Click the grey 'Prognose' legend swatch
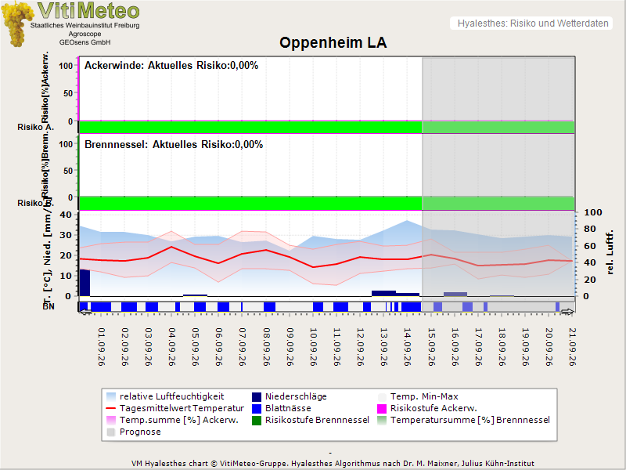This screenshot has width=626, height=470. coord(111,432)
